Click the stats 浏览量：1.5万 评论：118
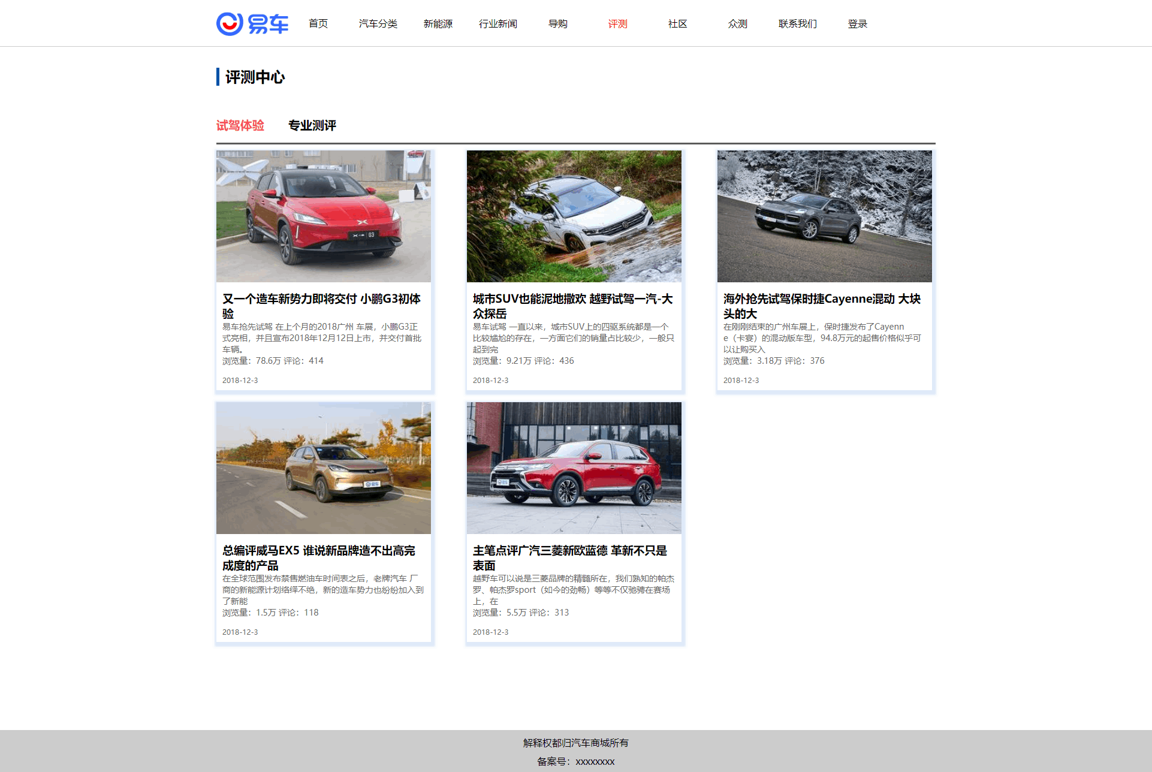Screen dimensions: 1152x772 point(270,613)
